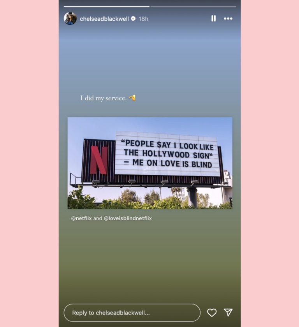Open the @loveisblindnetflix mention
This screenshot has width=299, height=327.
[x=128, y=218]
